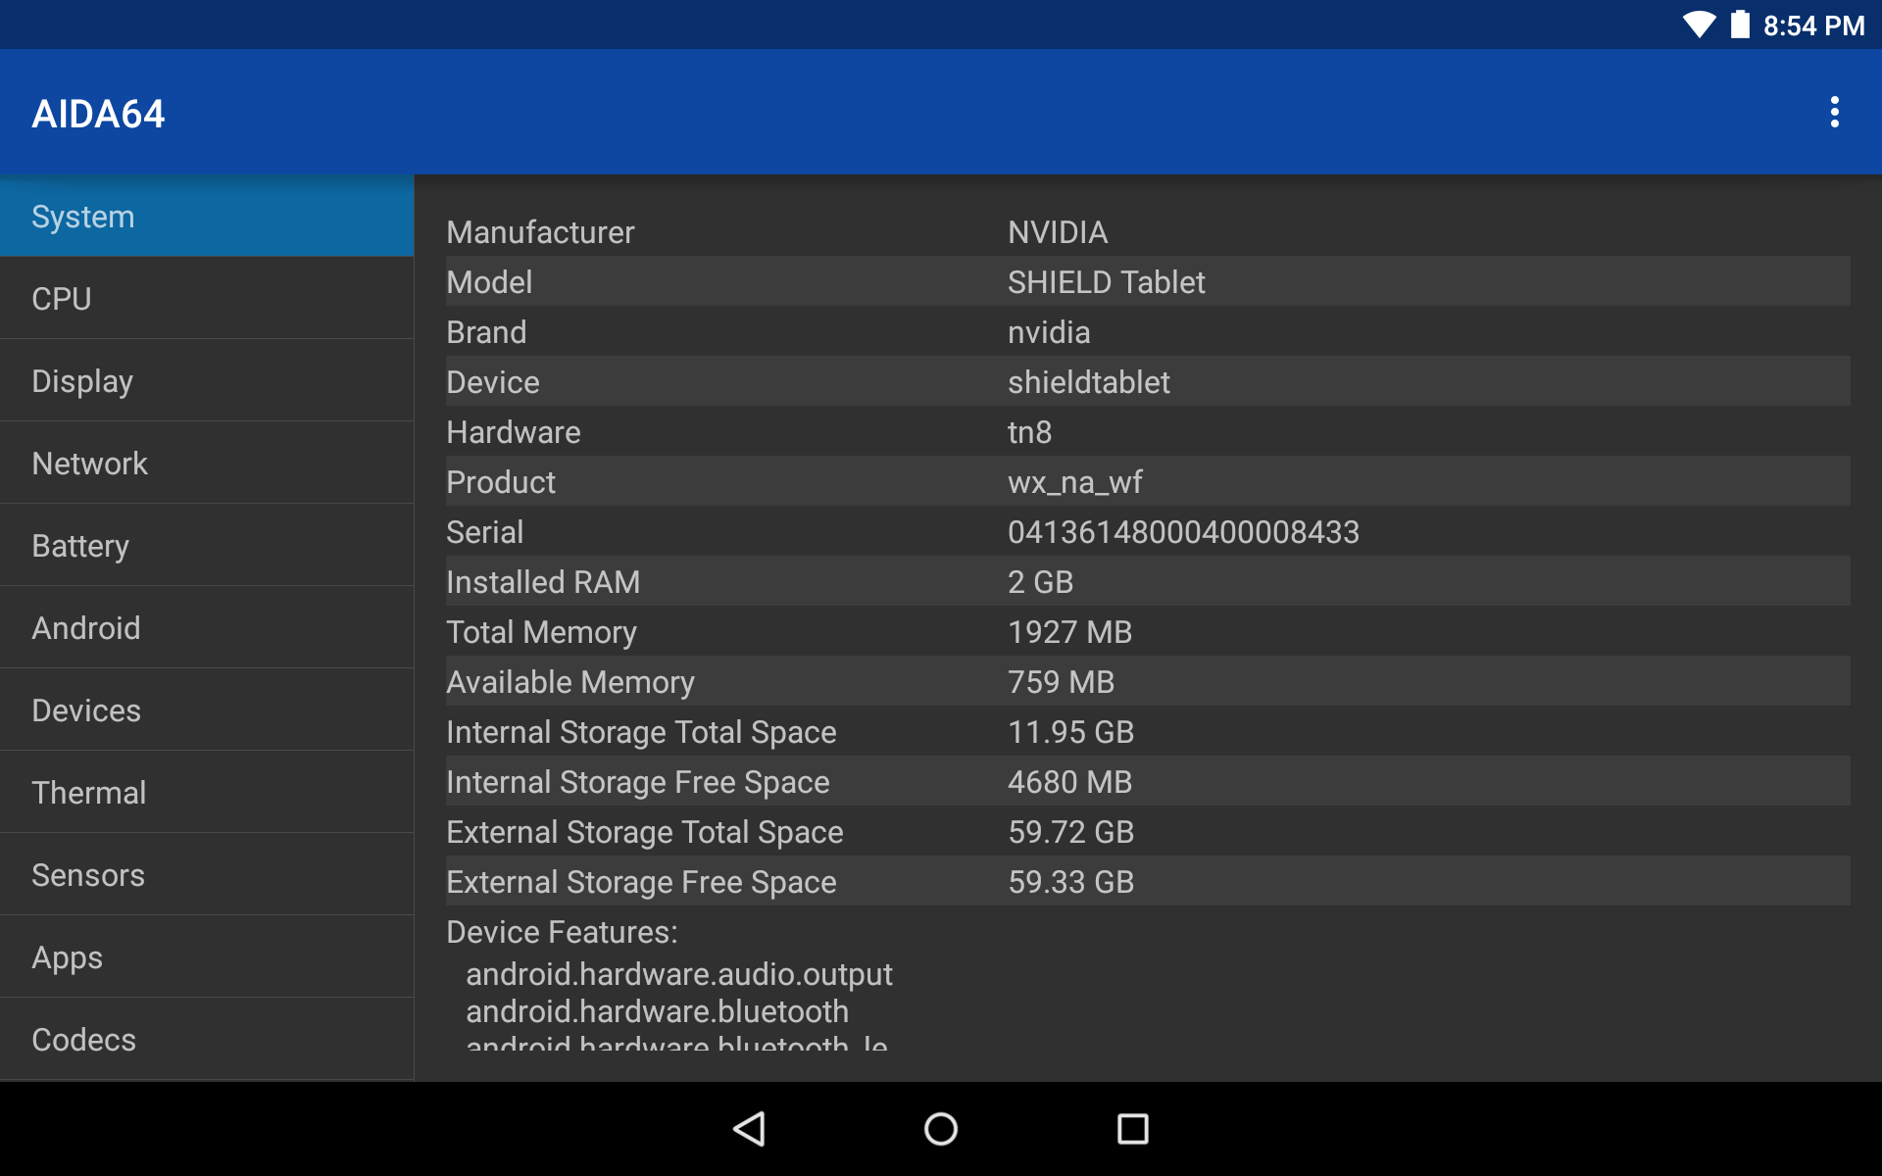Open the Network section

click(x=207, y=464)
